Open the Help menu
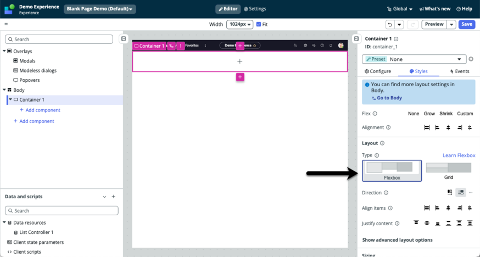 (x=464, y=9)
